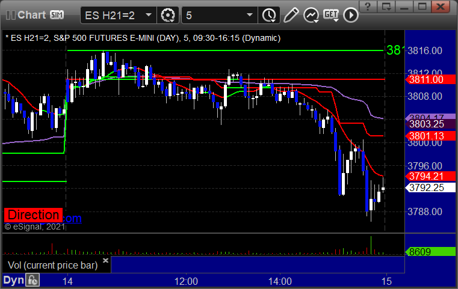Open the studies chart-line icon
The width and height of the screenshot is (458, 289).
(311, 15)
